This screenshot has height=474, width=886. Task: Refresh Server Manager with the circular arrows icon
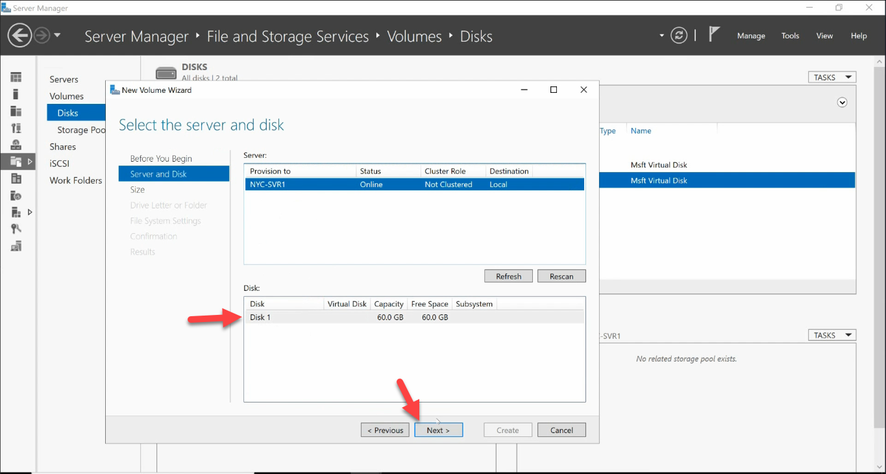(679, 36)
